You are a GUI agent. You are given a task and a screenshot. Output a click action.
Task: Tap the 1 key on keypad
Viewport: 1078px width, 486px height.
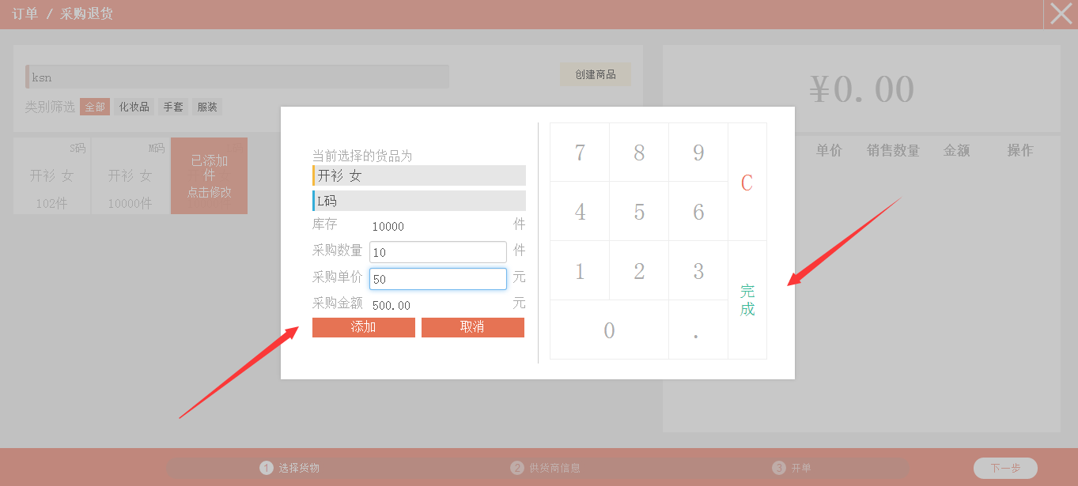tap(580, 271)
